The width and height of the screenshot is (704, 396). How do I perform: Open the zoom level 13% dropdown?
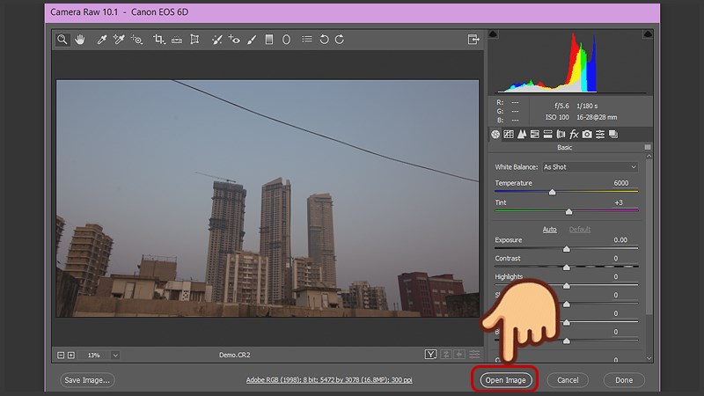[115, 356]
